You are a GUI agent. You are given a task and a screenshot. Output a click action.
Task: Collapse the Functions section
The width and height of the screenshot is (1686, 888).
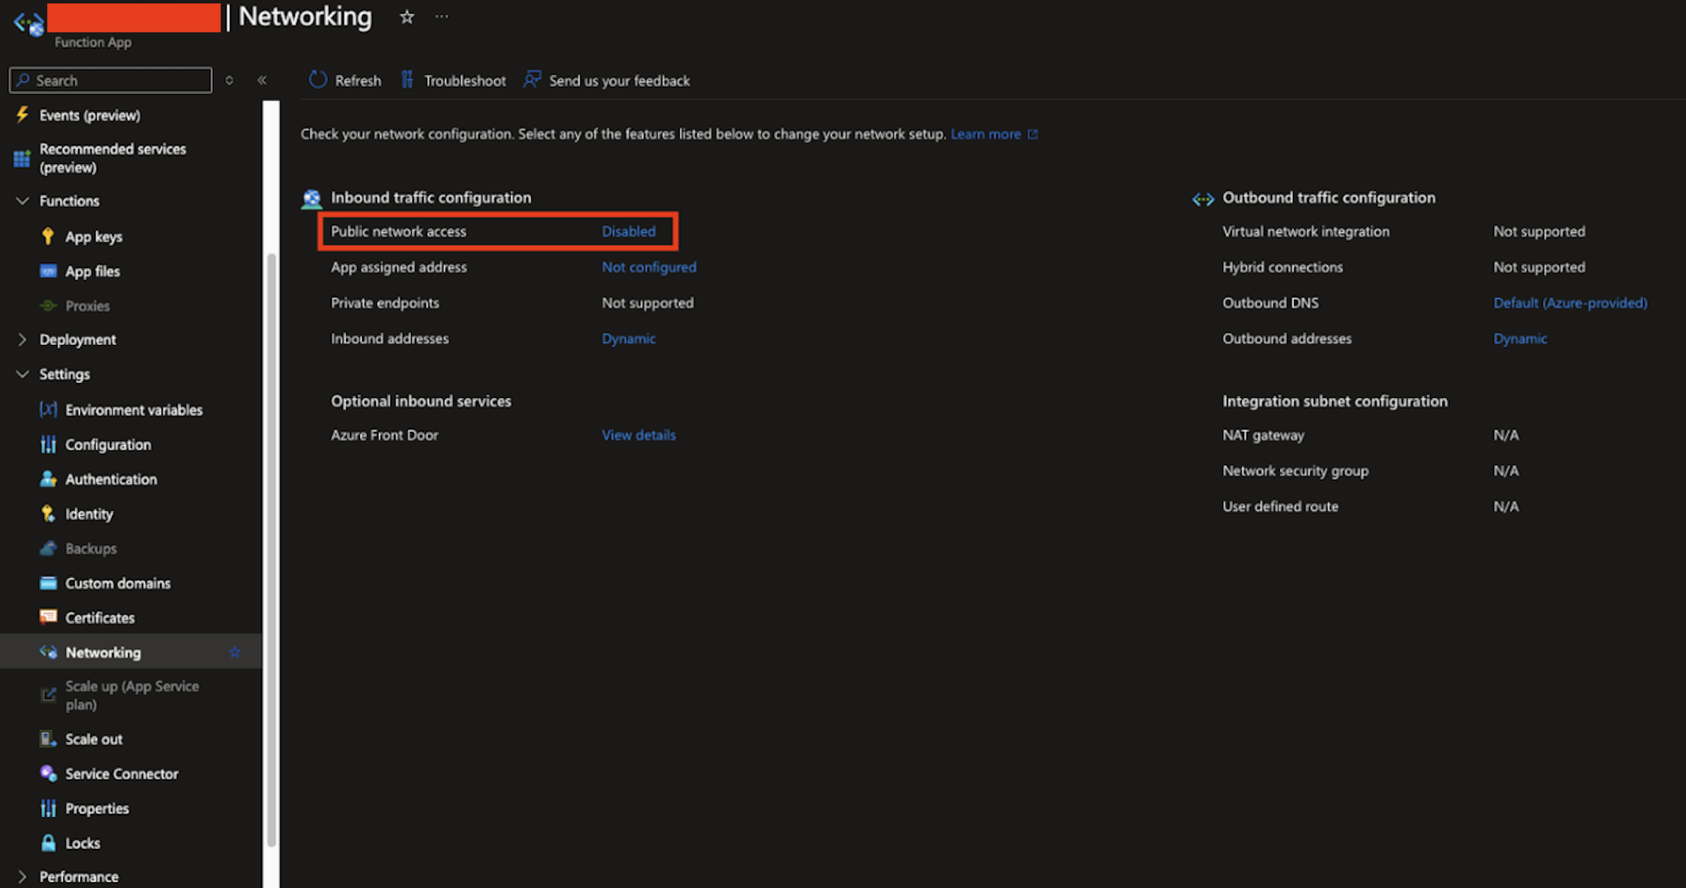click(21, 200)
